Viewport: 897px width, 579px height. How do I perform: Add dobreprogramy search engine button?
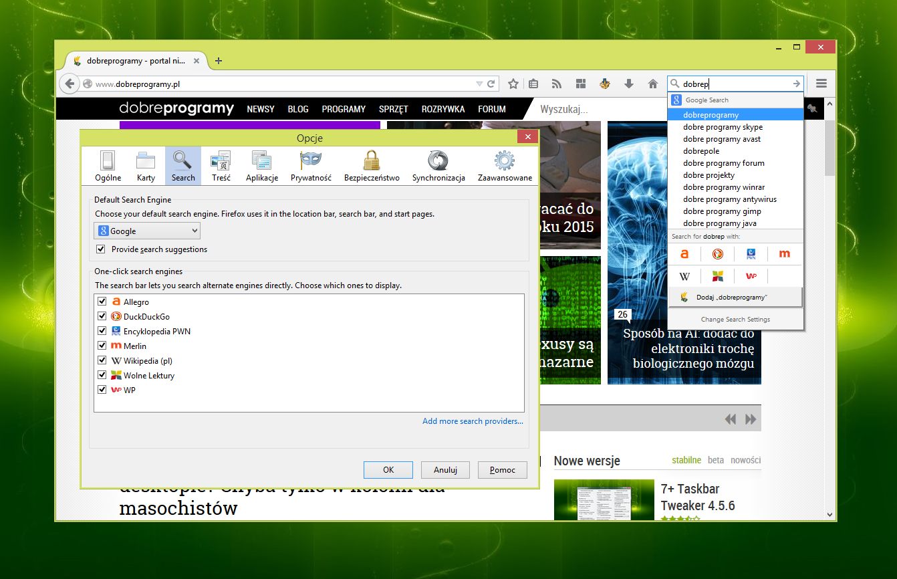tap(735, 297)
